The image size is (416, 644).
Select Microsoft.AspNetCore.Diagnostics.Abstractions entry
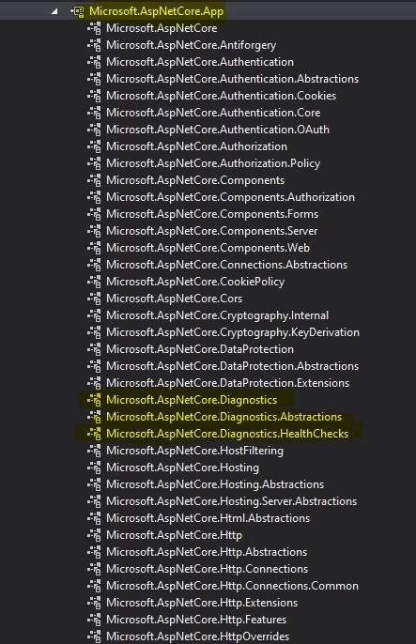point(223,417)
